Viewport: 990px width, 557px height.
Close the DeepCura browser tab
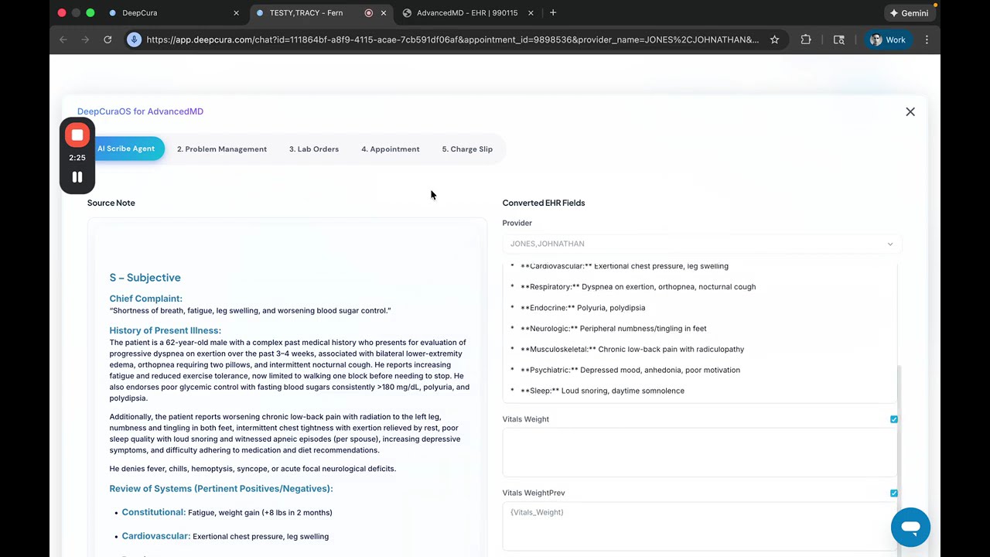pos(236,13)
